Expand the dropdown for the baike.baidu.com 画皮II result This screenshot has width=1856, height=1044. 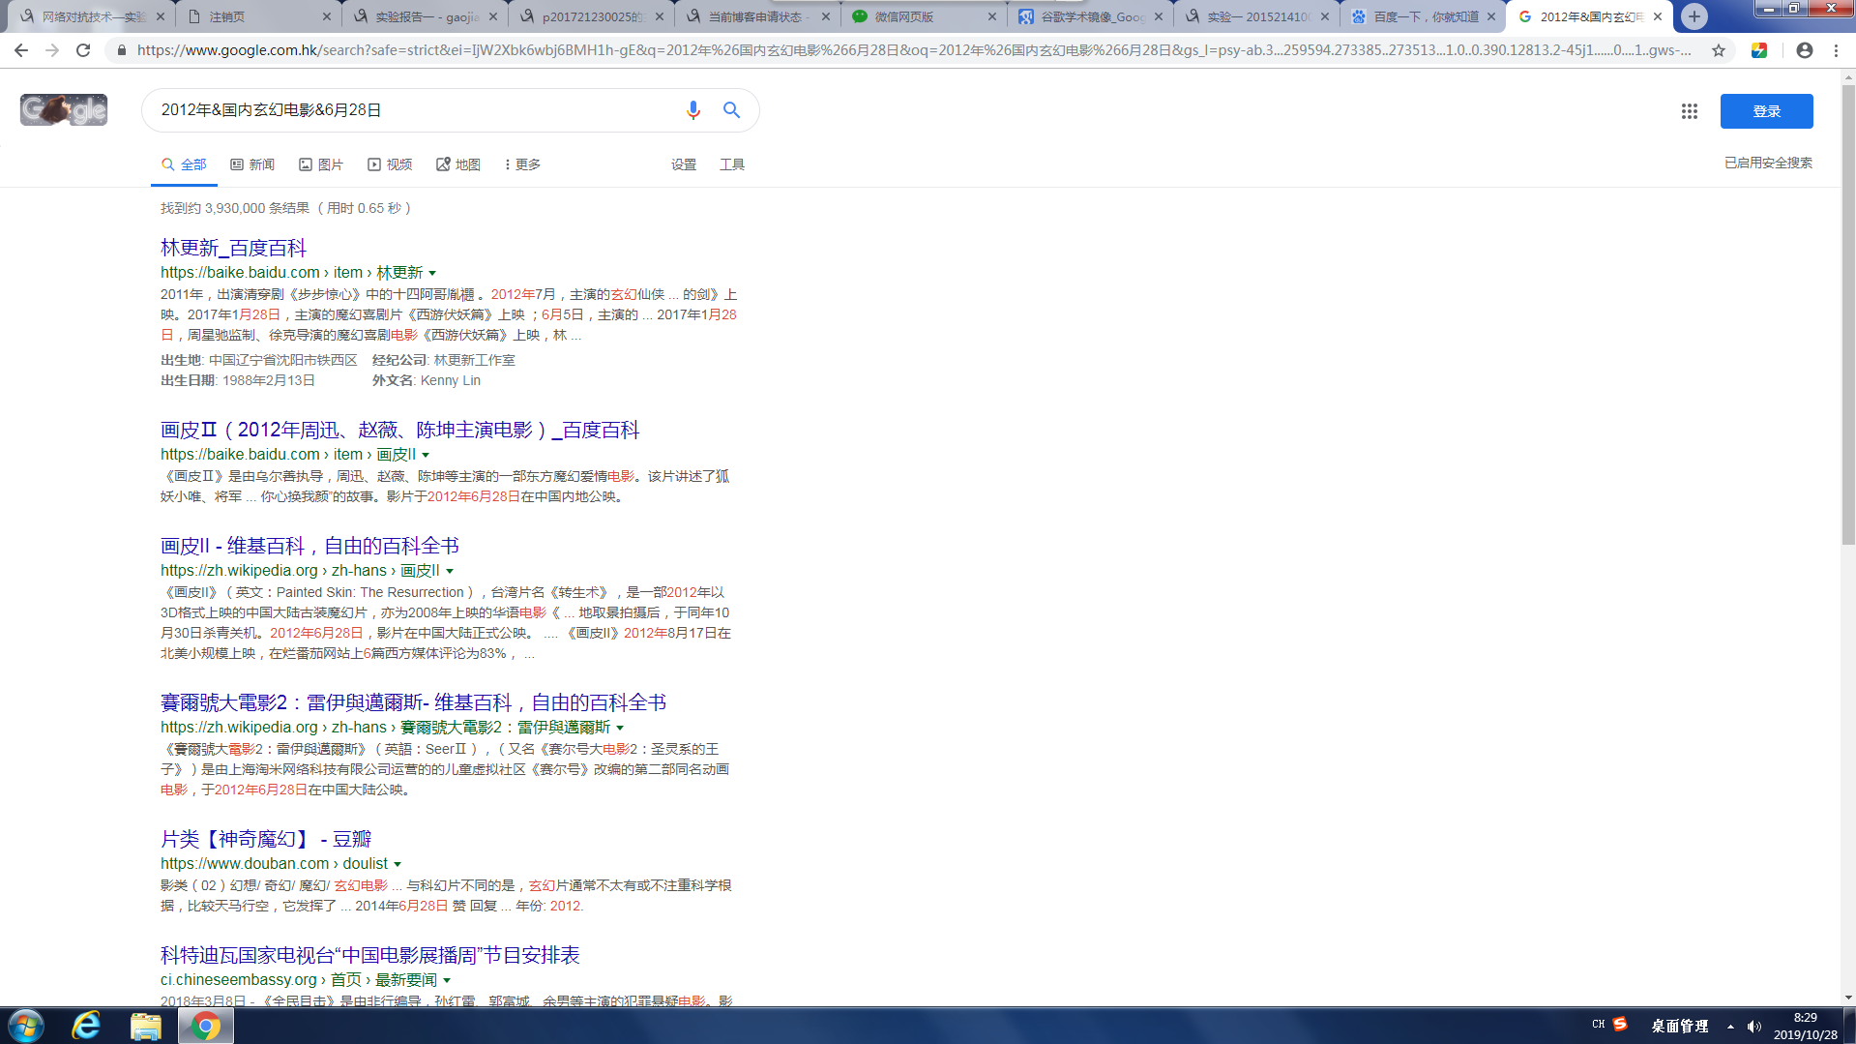tap(426, 455)
